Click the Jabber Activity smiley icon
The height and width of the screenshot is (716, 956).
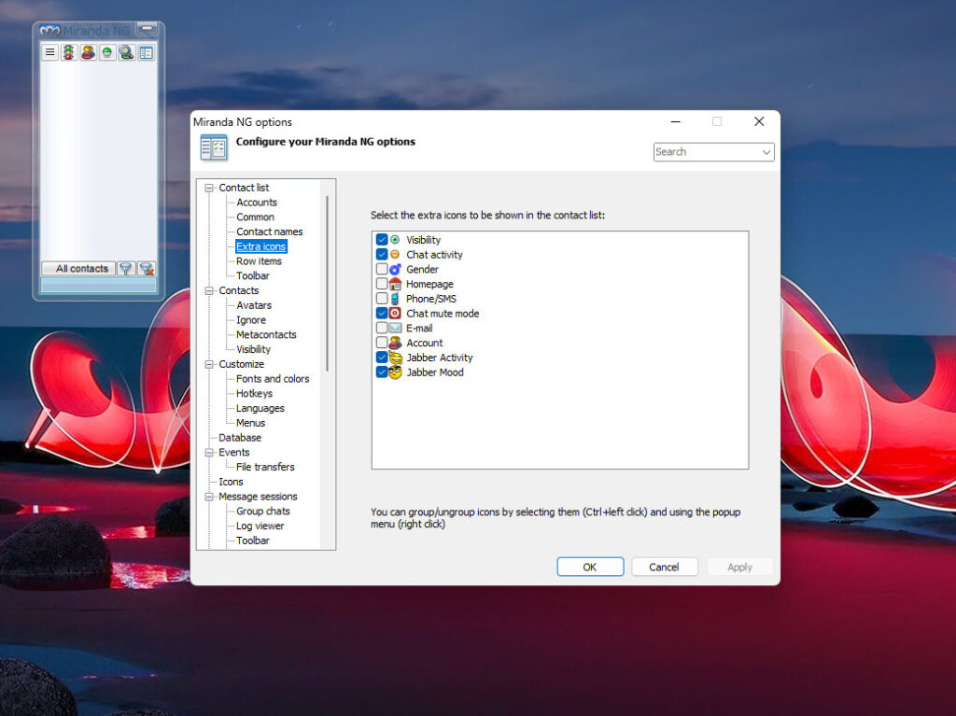coord(395,358)
